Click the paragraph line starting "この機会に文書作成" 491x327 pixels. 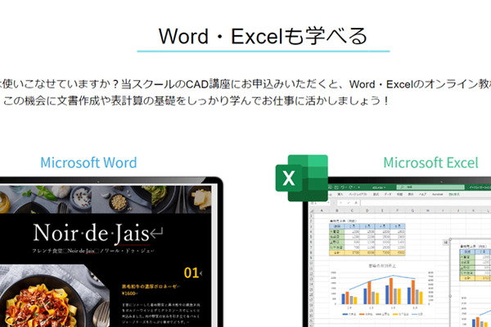(x=196, y=101)
